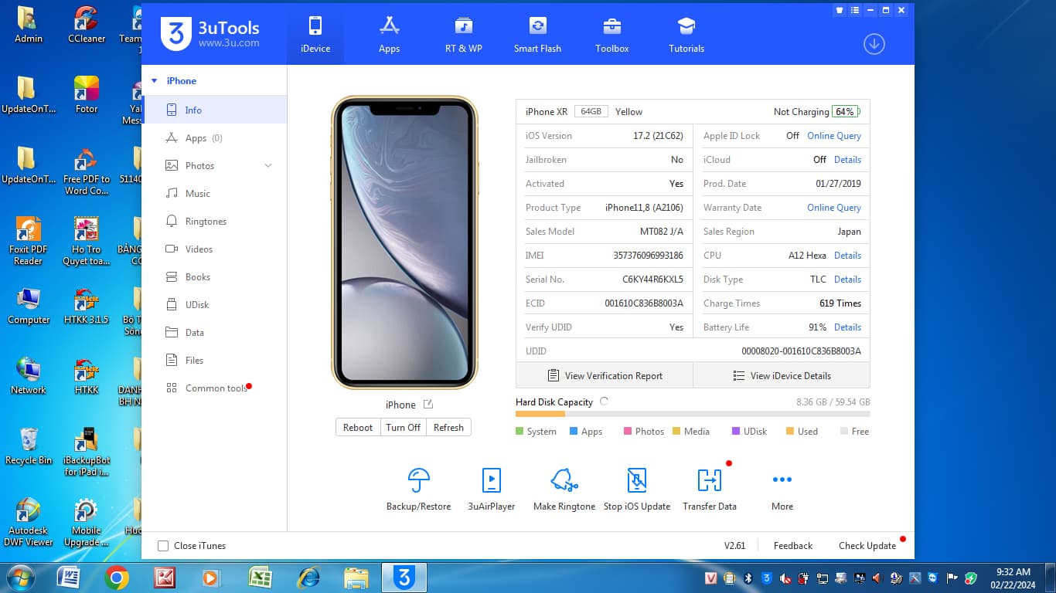Open Disk Type Details link
Image resolution: width=1056 pixels, height=593 pixels.
[847, 279]
